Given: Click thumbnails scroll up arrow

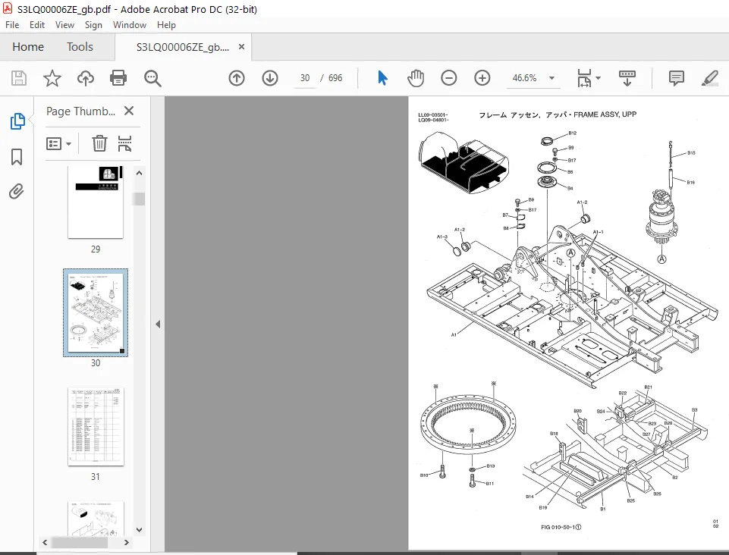Looking at the screenshot, I should coord(139,173).
